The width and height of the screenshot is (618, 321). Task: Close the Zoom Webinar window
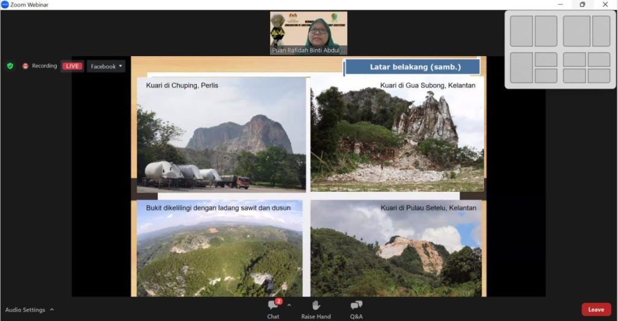pyautogui.click(x=605, y=5)
